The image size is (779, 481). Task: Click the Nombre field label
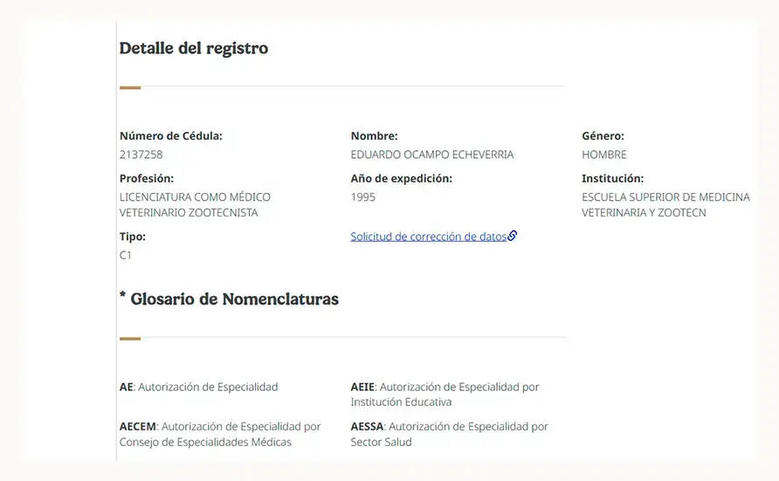tap(374, 136)
